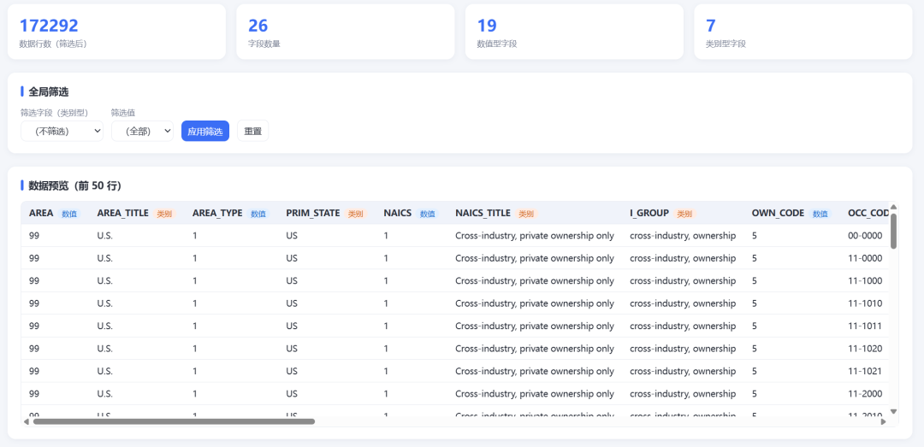
Task: Click the table's scroll-up arrow
Action: pos(893,207)
